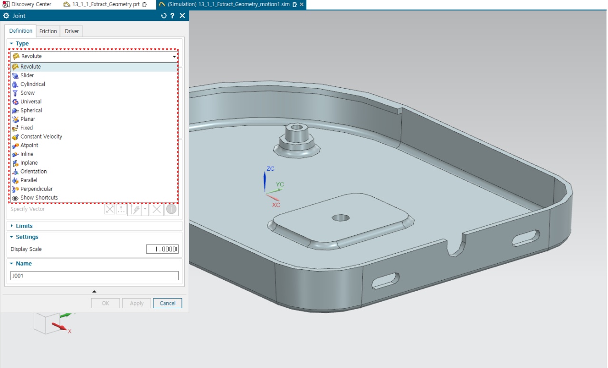Open the Driver tab

[72, 31]
